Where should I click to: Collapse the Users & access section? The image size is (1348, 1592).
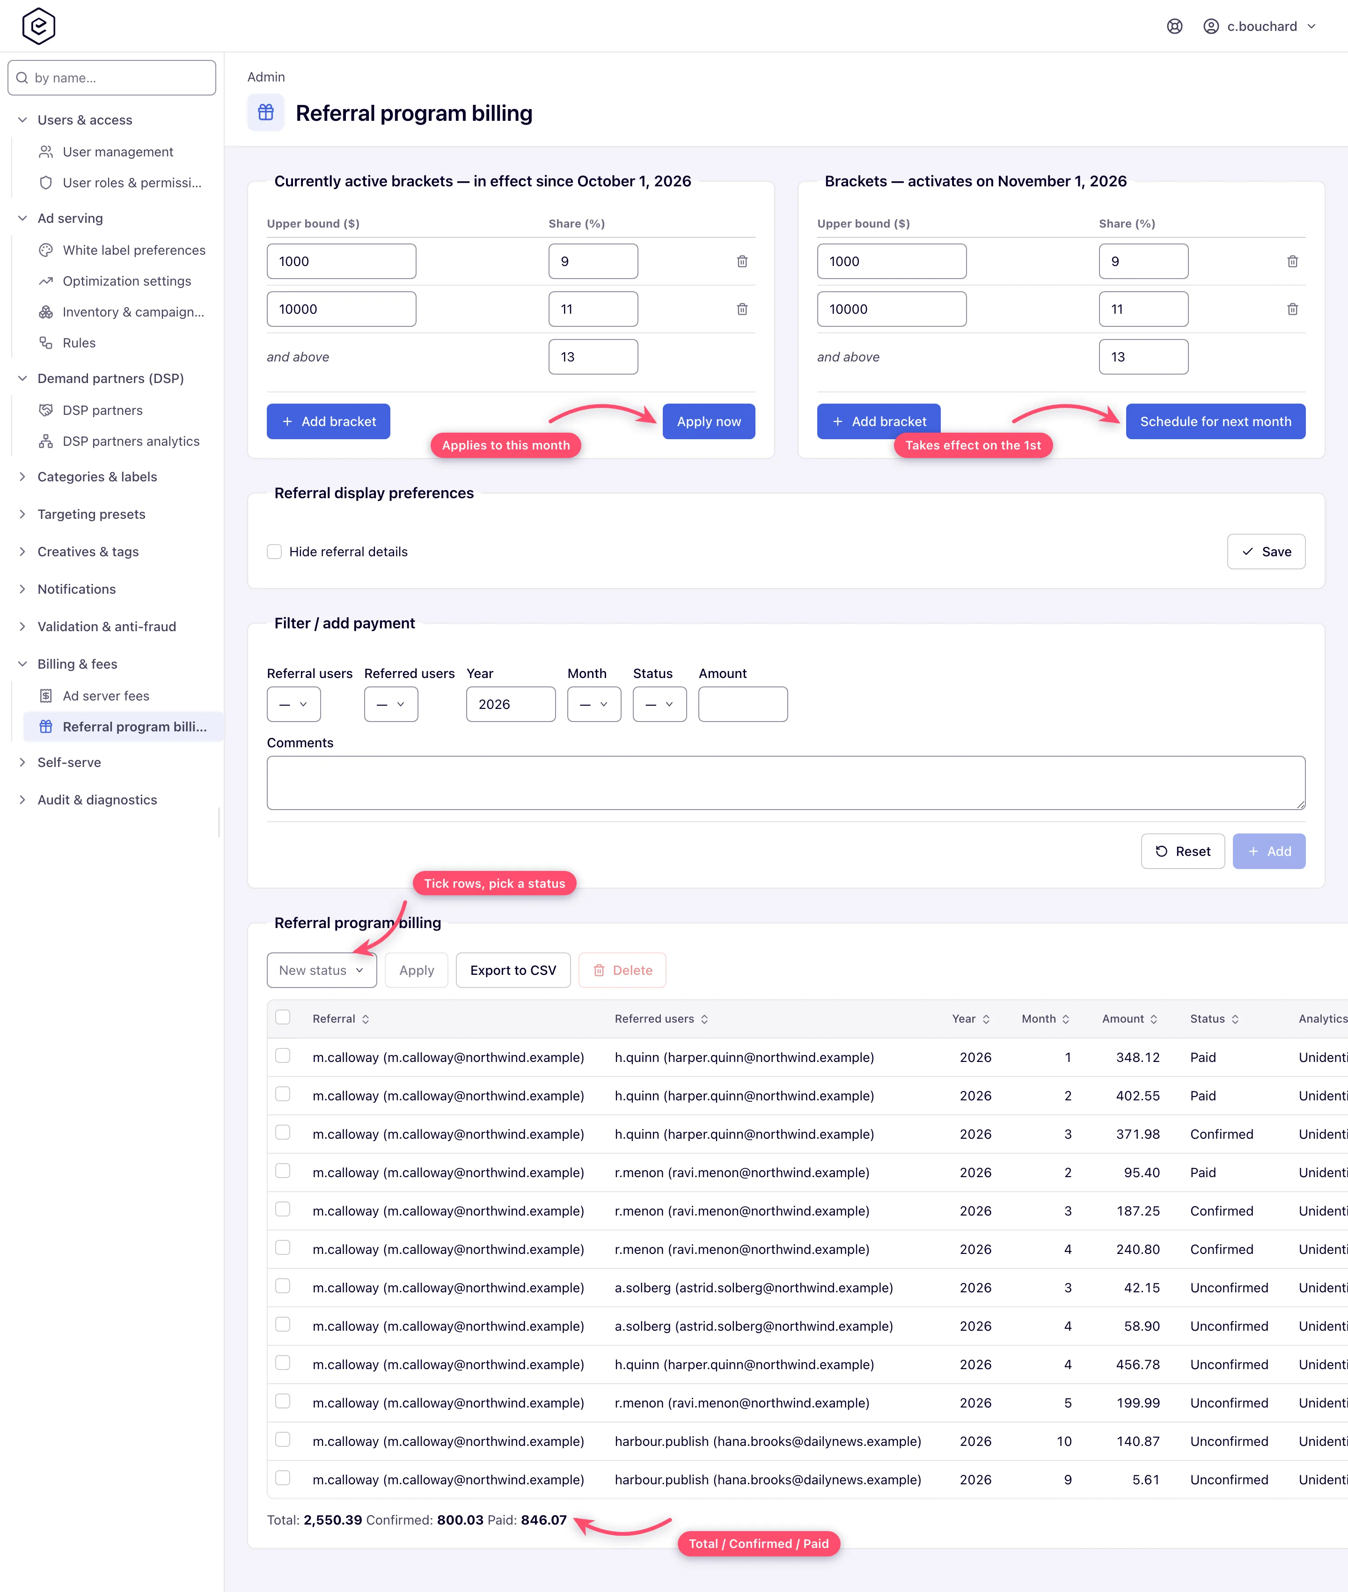point(85,120)
